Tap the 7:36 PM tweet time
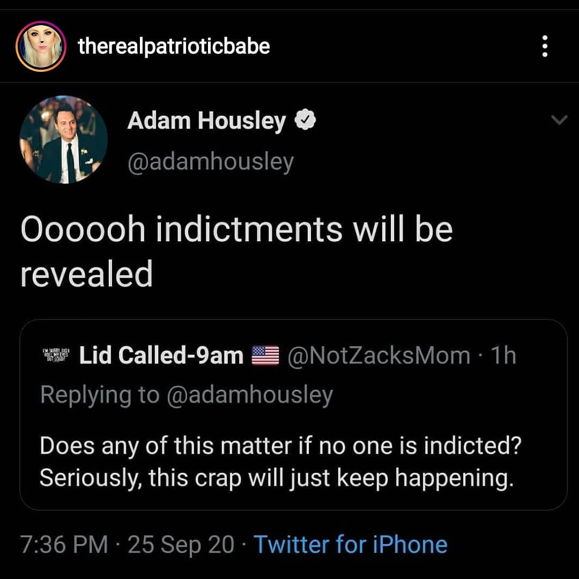The width and height of the screenshot is (579, 579). coord(64,545)
